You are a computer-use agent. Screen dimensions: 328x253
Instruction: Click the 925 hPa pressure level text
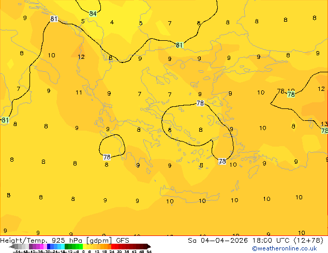[x=68, y=241]
